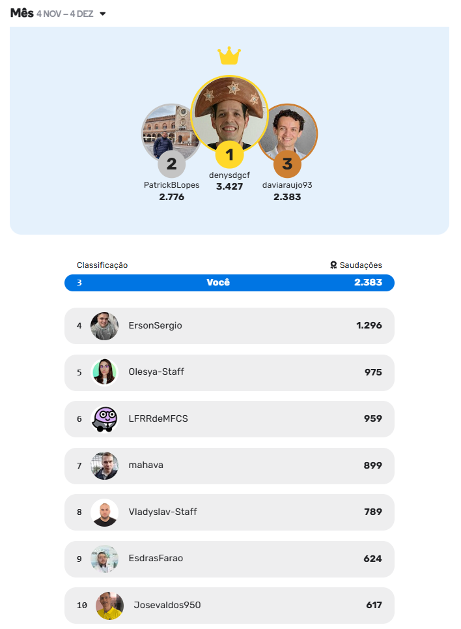This screenshot has width=461, height=629.
Task: Click the Saudações medal icon
Action: coord(333,265)
